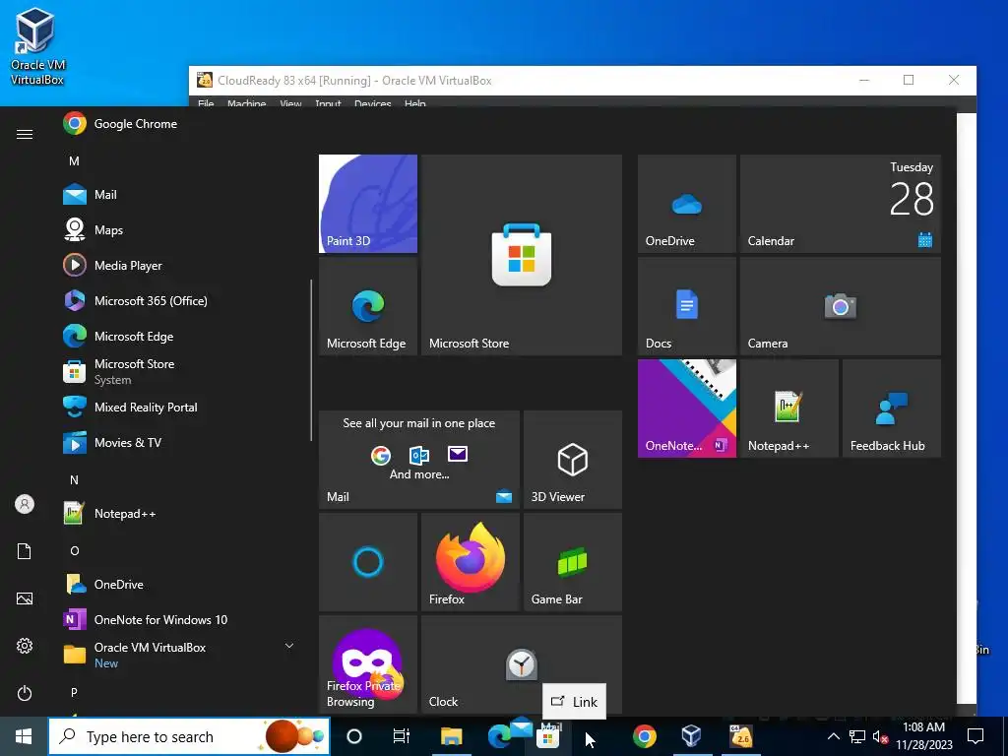The width and height of the screenshot is (1008, 756).
Task: Click the taskbar search box
Action: click(189, 736)
